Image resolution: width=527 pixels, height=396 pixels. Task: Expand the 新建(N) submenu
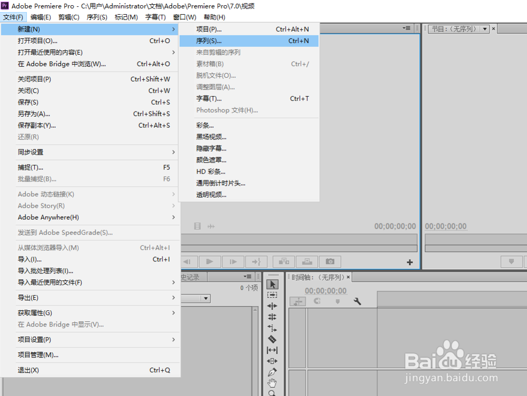pyautogui.click(x=90, y=29)
